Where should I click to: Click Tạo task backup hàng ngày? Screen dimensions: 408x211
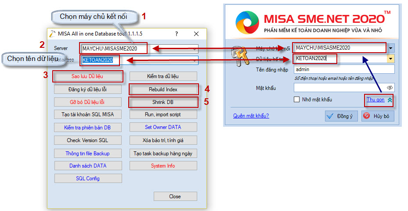click(163, 153)
